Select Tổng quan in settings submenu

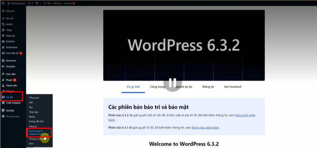[34, 98]
